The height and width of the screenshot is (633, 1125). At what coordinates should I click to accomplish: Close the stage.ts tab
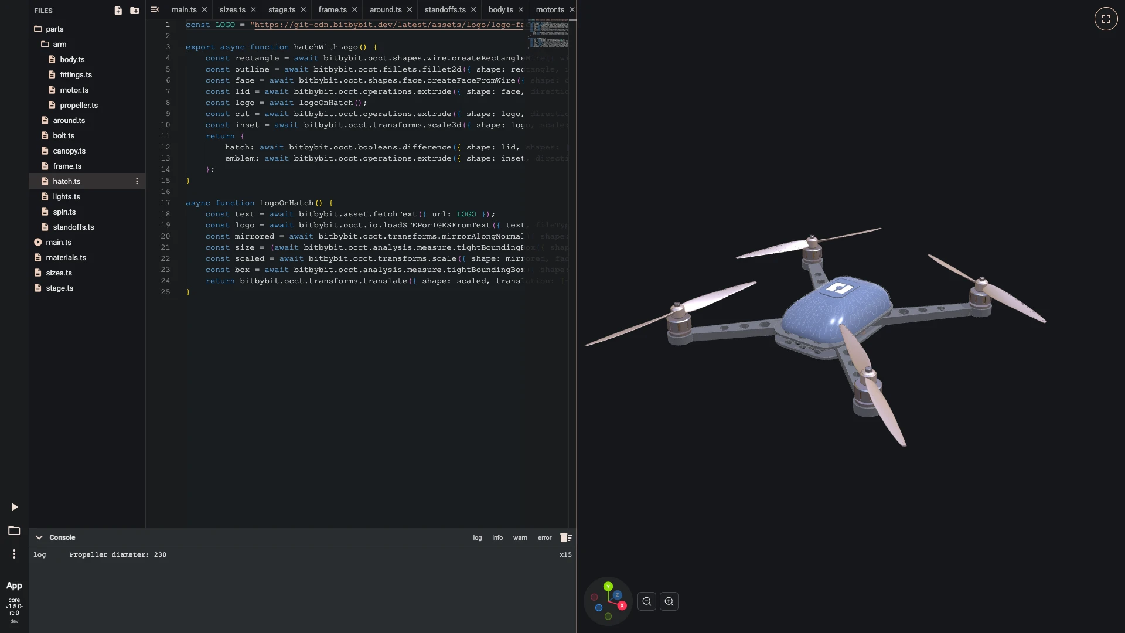[303, 10]
